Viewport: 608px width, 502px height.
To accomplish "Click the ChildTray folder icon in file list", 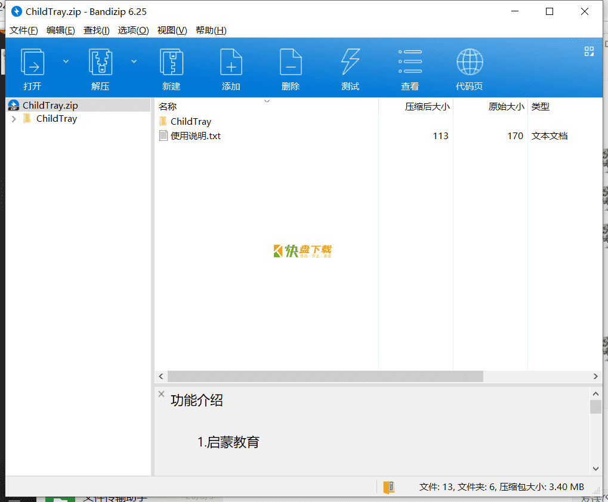I will (x=163, y=121).
